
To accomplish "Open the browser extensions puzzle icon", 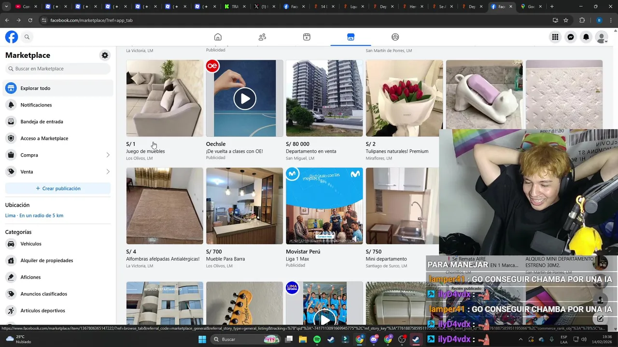I will [582, 20].
